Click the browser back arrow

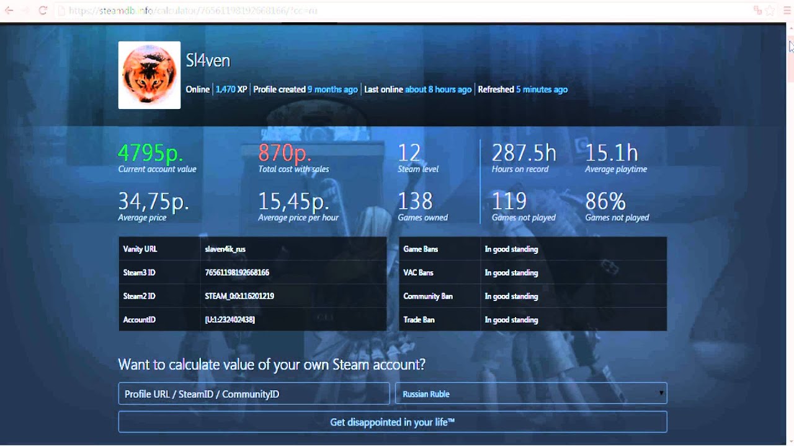tap(9, 11)
